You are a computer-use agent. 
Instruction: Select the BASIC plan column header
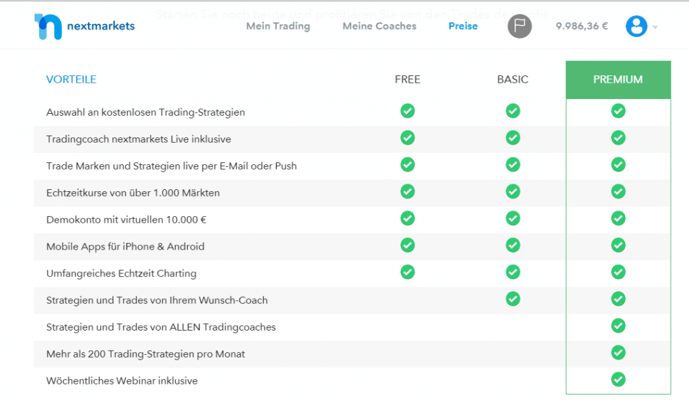pos(513,79)
